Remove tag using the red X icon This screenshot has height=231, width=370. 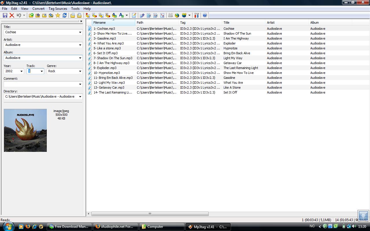(x=12, y=15)
